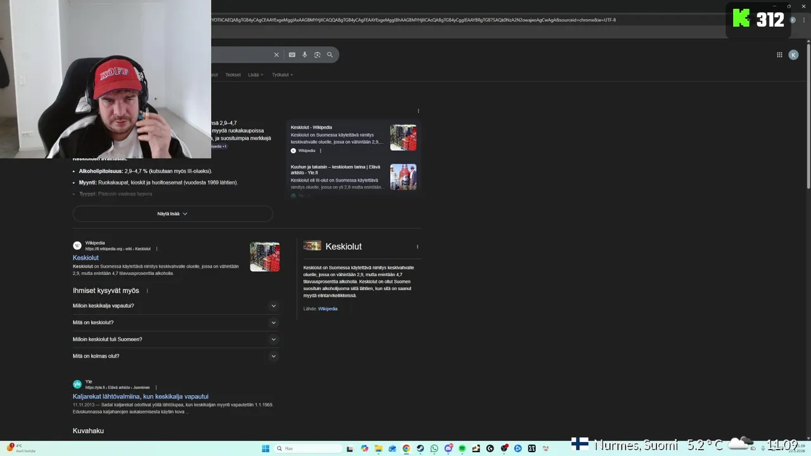Image resolution: width=811 pixels, height=456 pixels.
Task: Open three-dot menu above the AI overview sources
Action: click(x=418, y=111)
